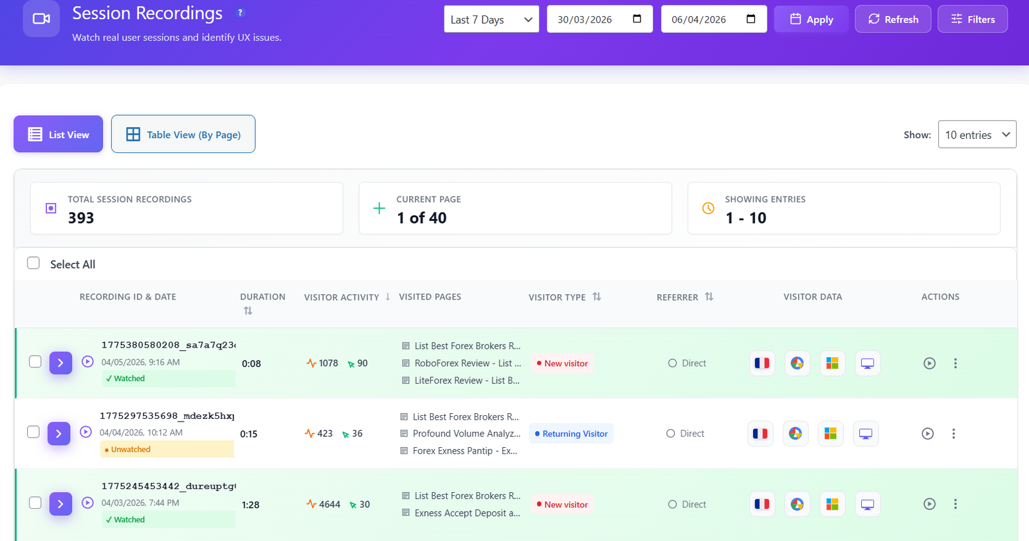Select the checkbox for the 04/04/2026 recording

(x=33, y=432)
